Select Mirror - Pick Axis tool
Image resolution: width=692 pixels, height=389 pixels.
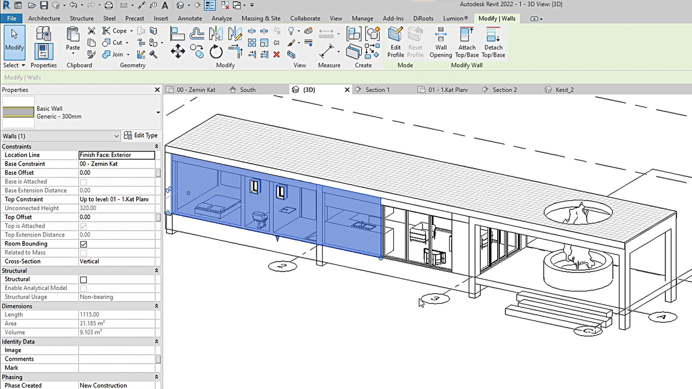point(216,33)
